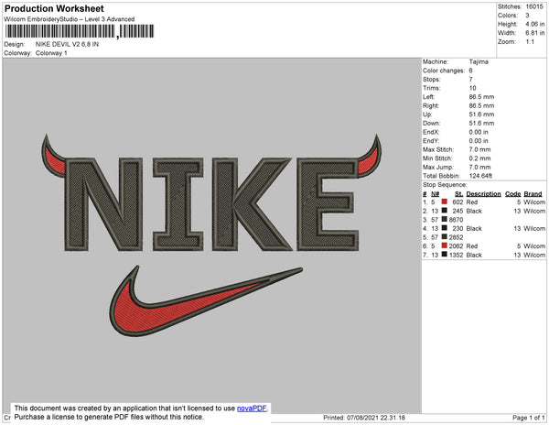Click the zoom value '1:1'
549x425 pixels.
[x=530, y=42]
